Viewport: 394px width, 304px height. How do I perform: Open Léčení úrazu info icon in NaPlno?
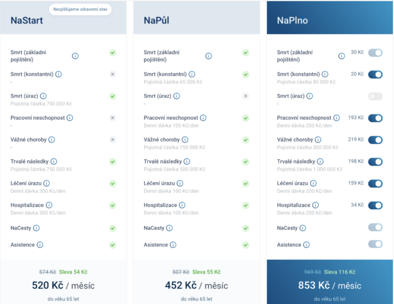coord(313,183)
